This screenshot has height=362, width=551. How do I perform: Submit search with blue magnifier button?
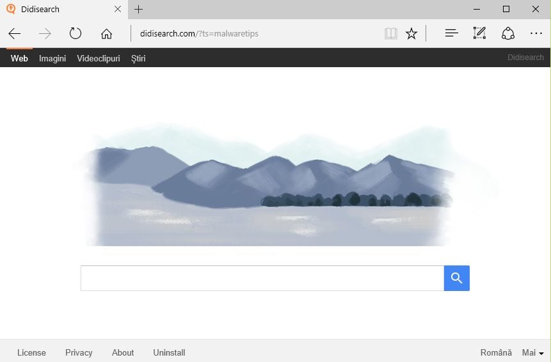click(x=456, y=278)
